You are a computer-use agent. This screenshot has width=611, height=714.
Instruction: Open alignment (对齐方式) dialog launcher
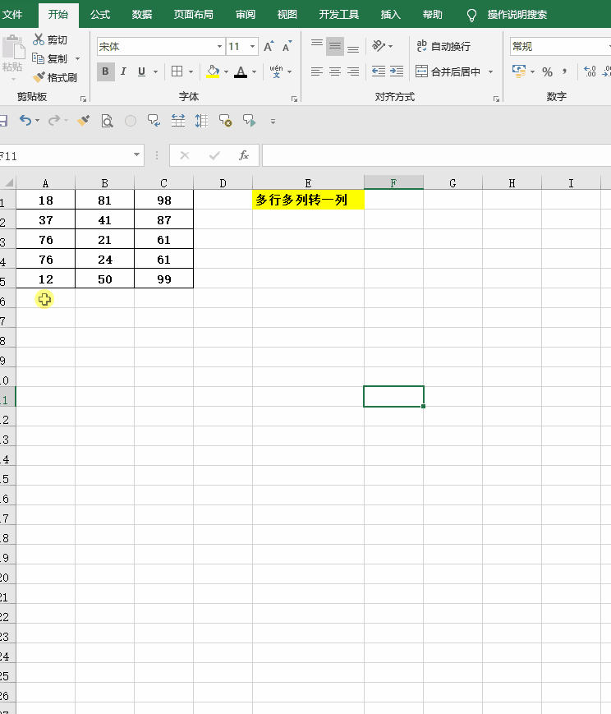tap(496, 99)
